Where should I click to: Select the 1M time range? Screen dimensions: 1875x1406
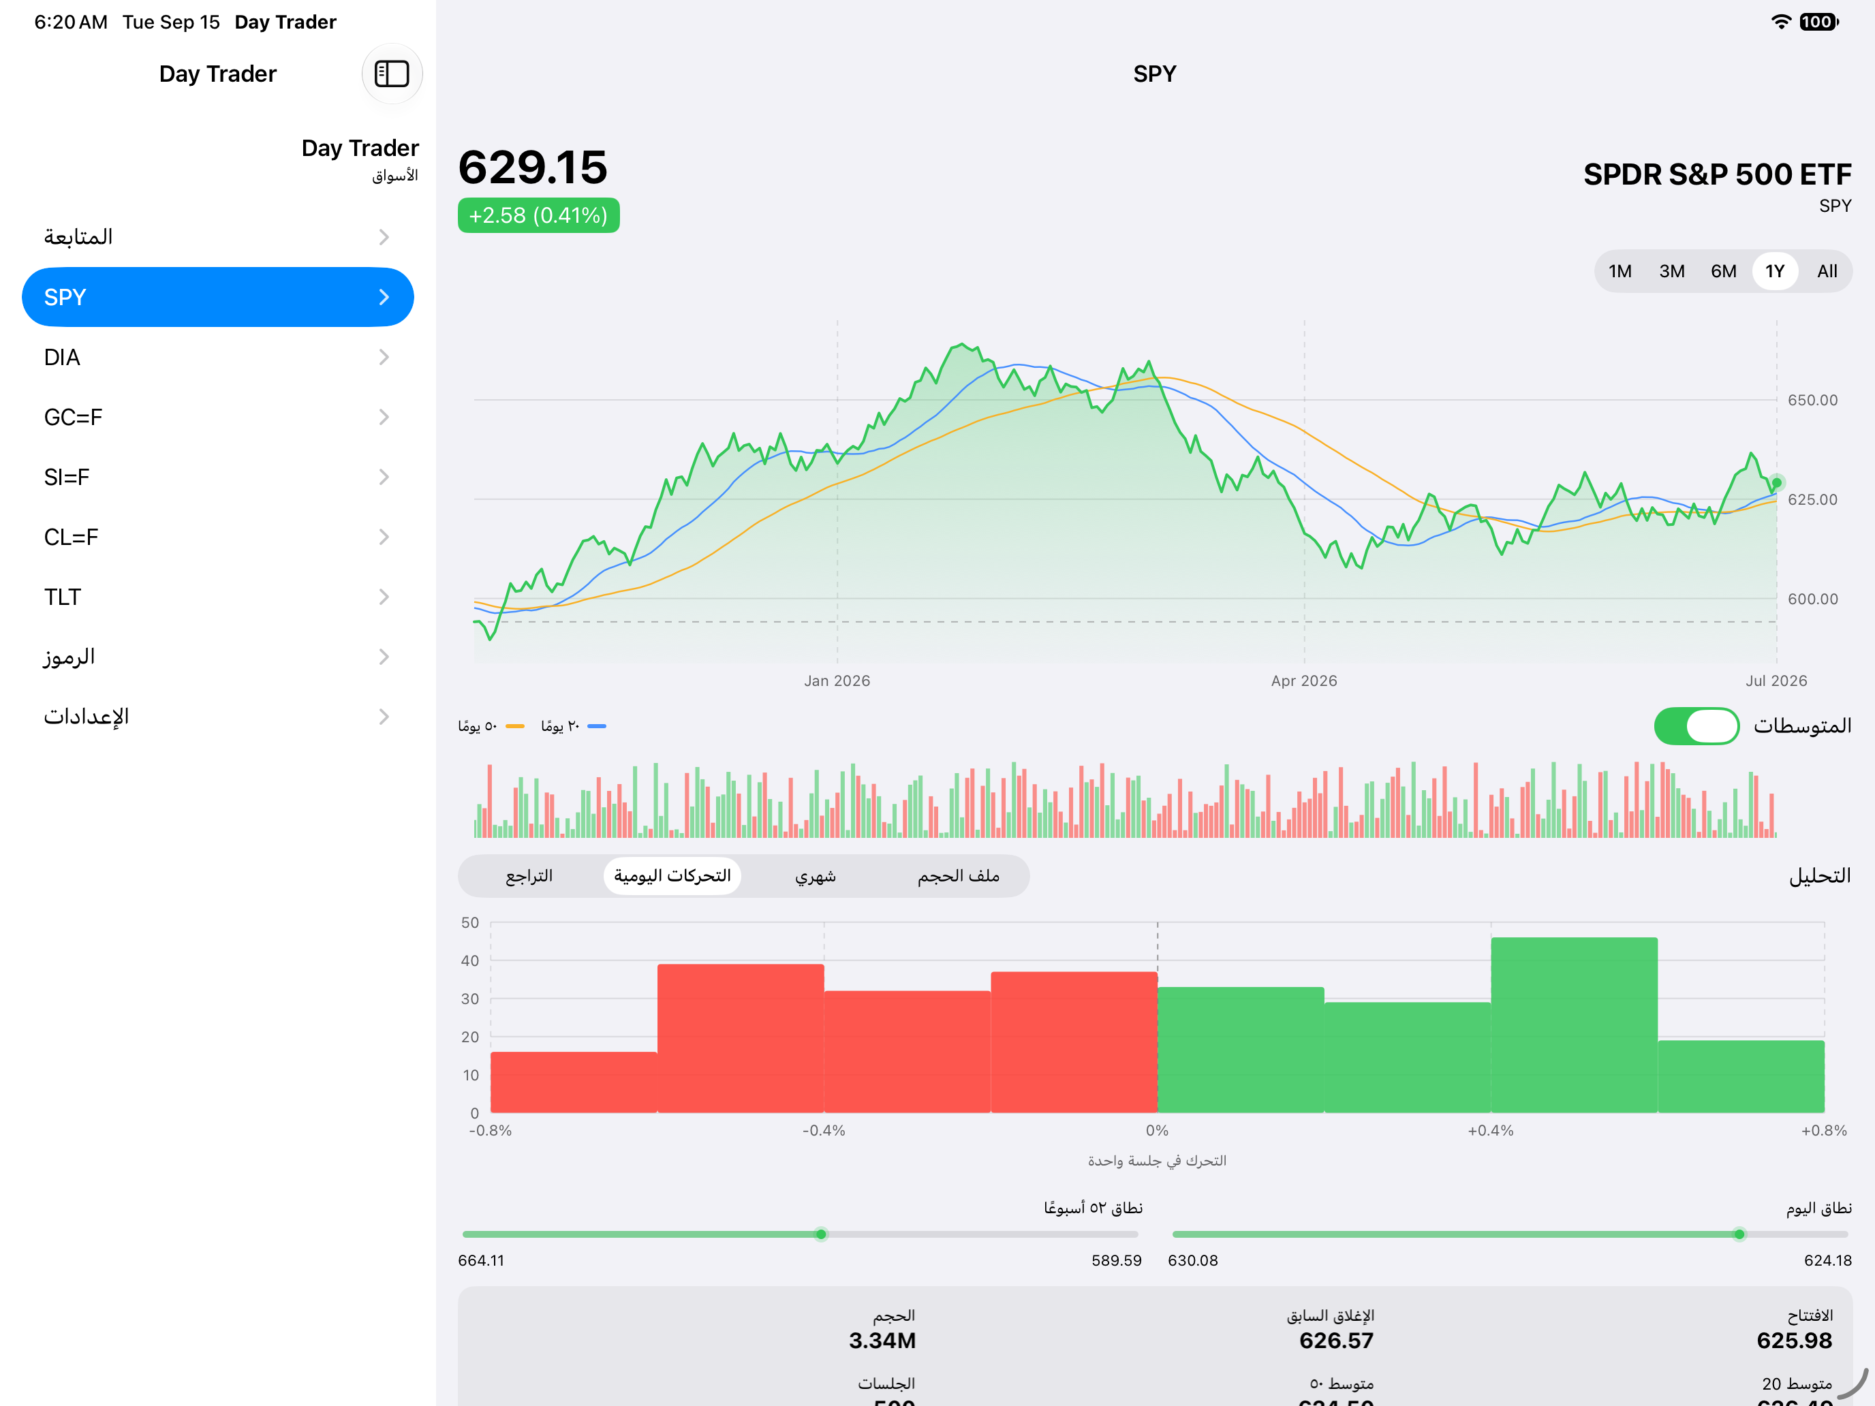coord(1620,271)
